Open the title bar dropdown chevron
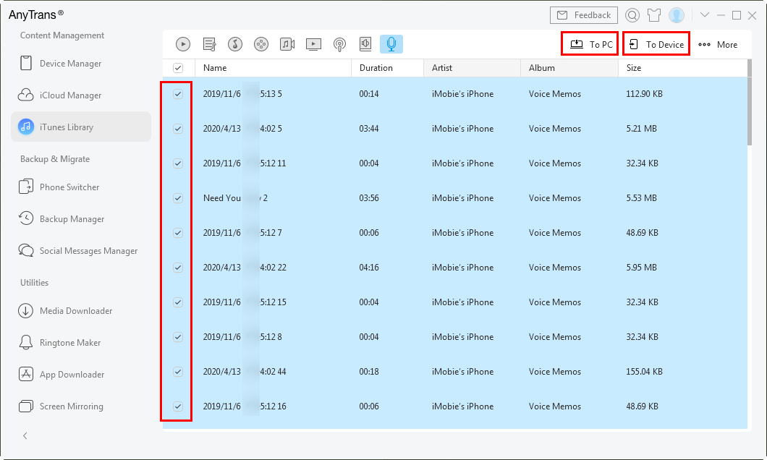This screenshot has width=767, height=460. 705,15
